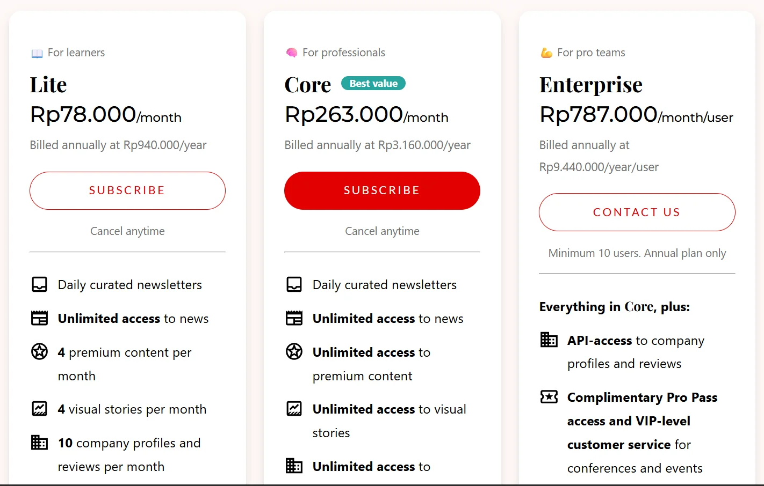Screen dimensions: 764x486
Task: Click the Lite plan visual stories chart icon
Action: click(39, 409)
